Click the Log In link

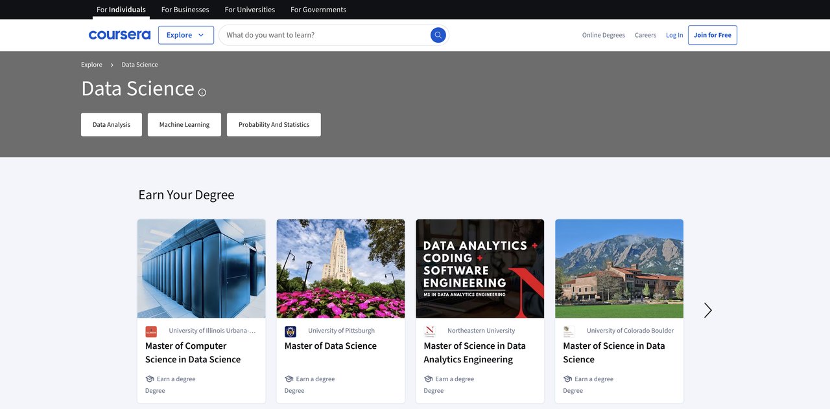(x=674, y=35)
